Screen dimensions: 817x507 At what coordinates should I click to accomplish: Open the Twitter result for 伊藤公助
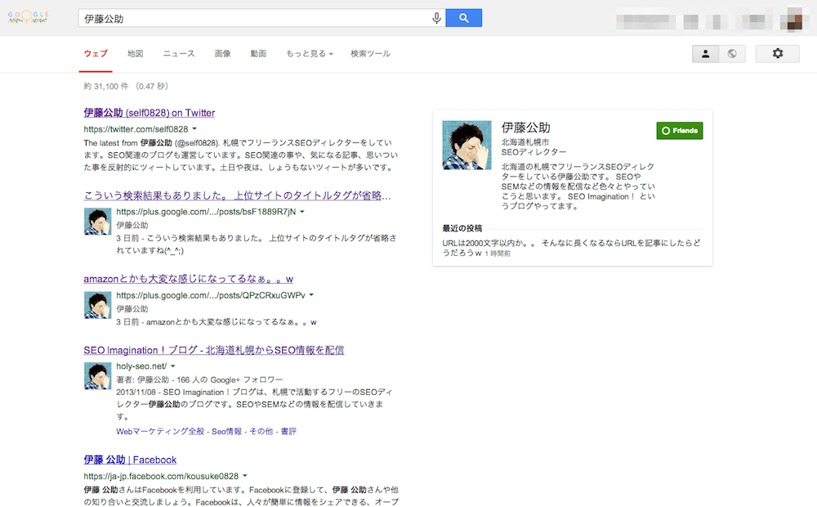[x=149, y=113]
